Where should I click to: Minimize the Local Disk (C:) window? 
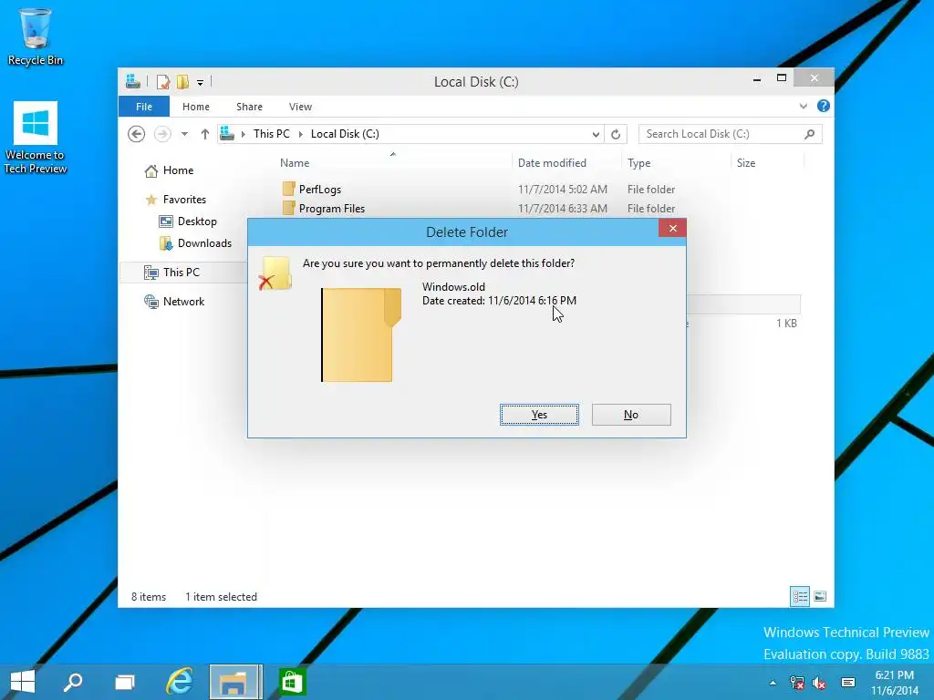click(757, 78)
